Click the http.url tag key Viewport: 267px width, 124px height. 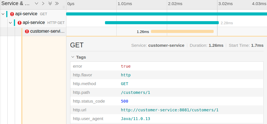tap(79, 110)
